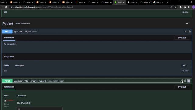The height and width of the screenshot is (110, 195).
Task: Collapse the POST create_report operation chevron
Action: pos(181,81)
